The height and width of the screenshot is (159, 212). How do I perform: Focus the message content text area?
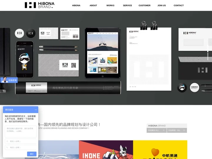click(x=21, y=132)
